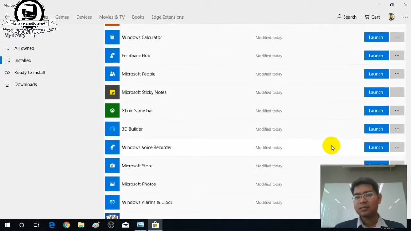This screenshot has height=231, width=411.
Task: Click the user profile avatar
Action: 391,17
